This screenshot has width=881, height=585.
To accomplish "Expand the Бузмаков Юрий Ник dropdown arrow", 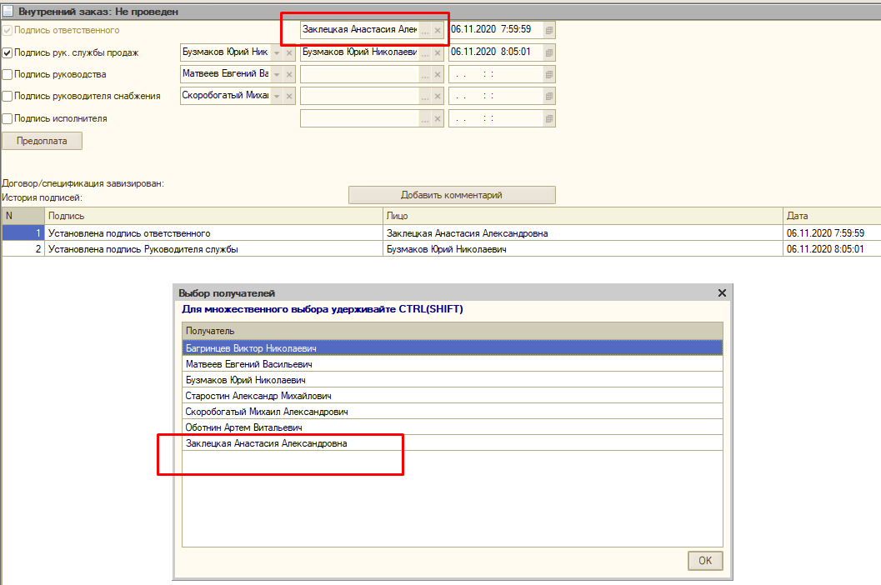I will point(277,52).
